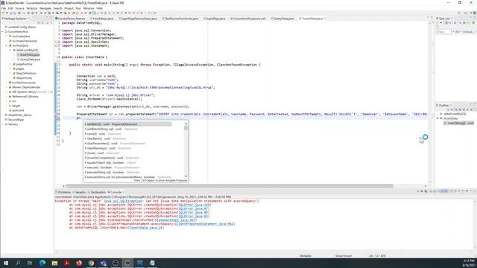This screenshot has height=268, width=477.
Task: Close the InsertData.java editor tab
Action: click(325, 19)
